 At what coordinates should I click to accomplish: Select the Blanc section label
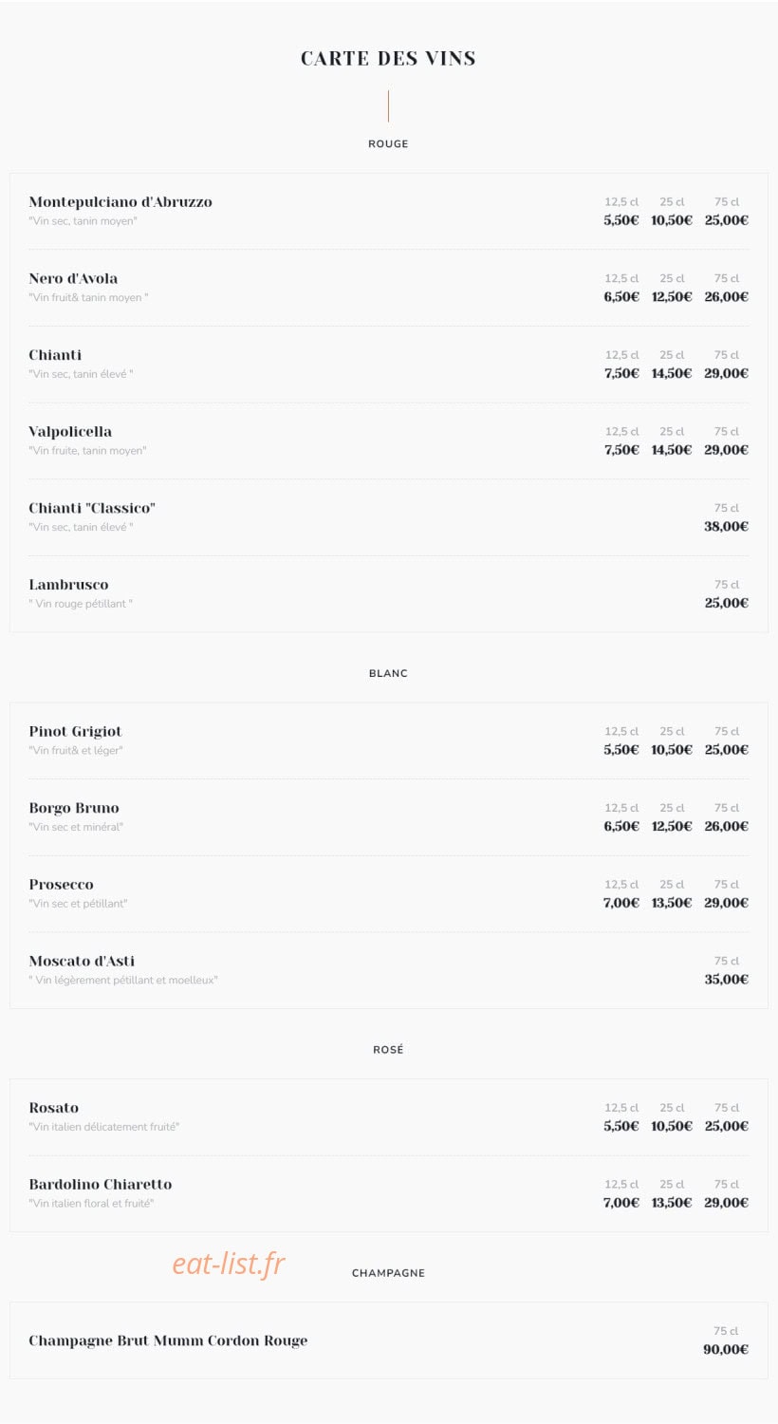coord(388,673)
